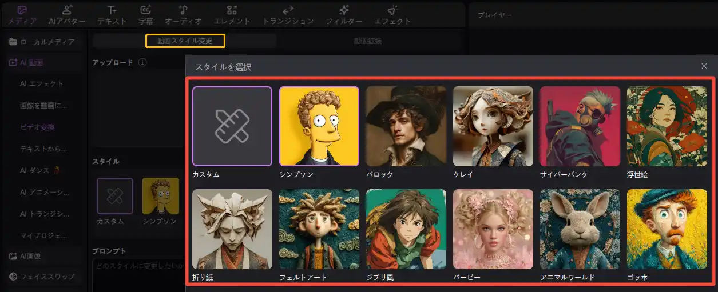Image resolution: width=718 pixels, height=292 pixels.
Task: Select the エフェクト toolbar icon
Action: (x=392, y=10)
